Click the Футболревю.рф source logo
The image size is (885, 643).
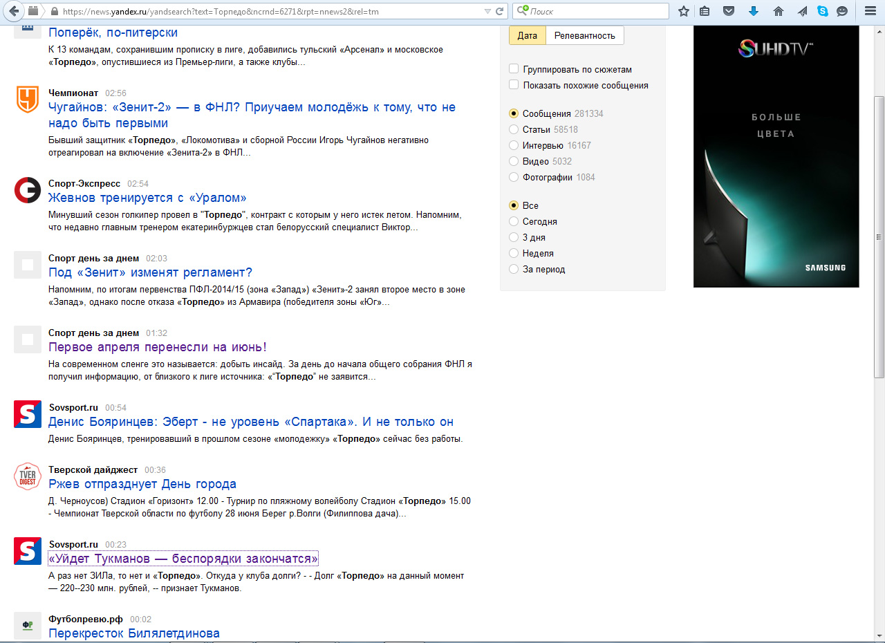pos(28,626)
